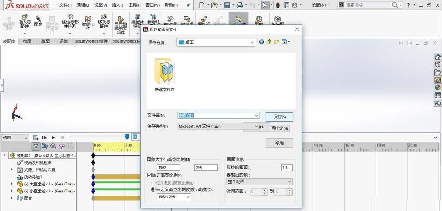Image resolution: width=442 pixels, height=211 pixels.
Task: Click the Print icon in toolbar
Action: 240,5
